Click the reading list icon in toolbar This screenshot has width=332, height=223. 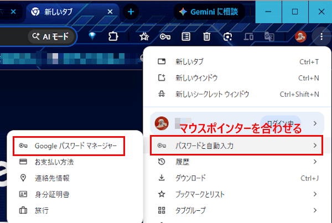[186, 37]
